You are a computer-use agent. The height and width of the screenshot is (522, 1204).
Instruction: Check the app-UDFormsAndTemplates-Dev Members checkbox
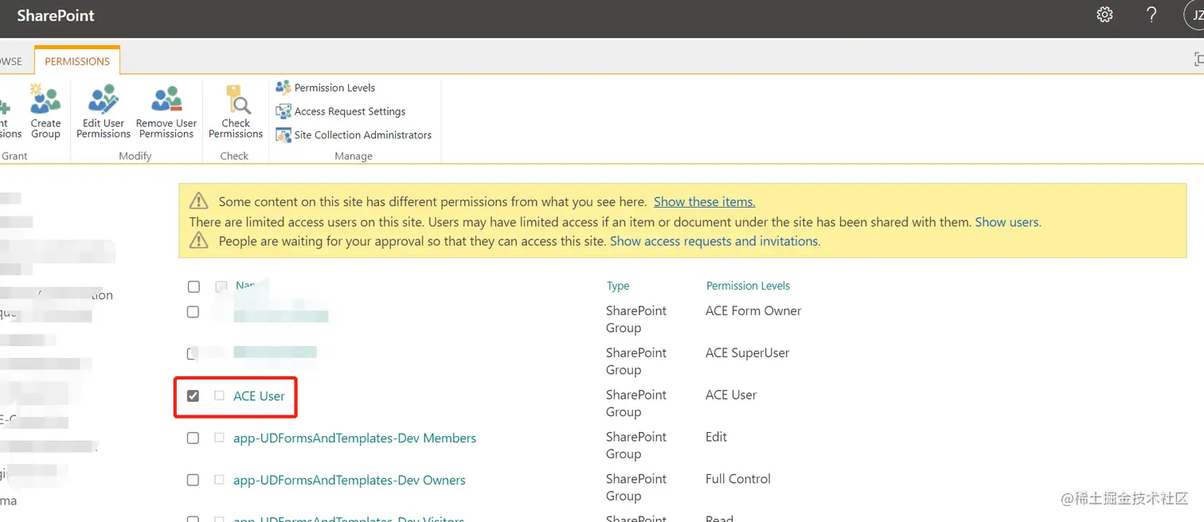point(193,438)
